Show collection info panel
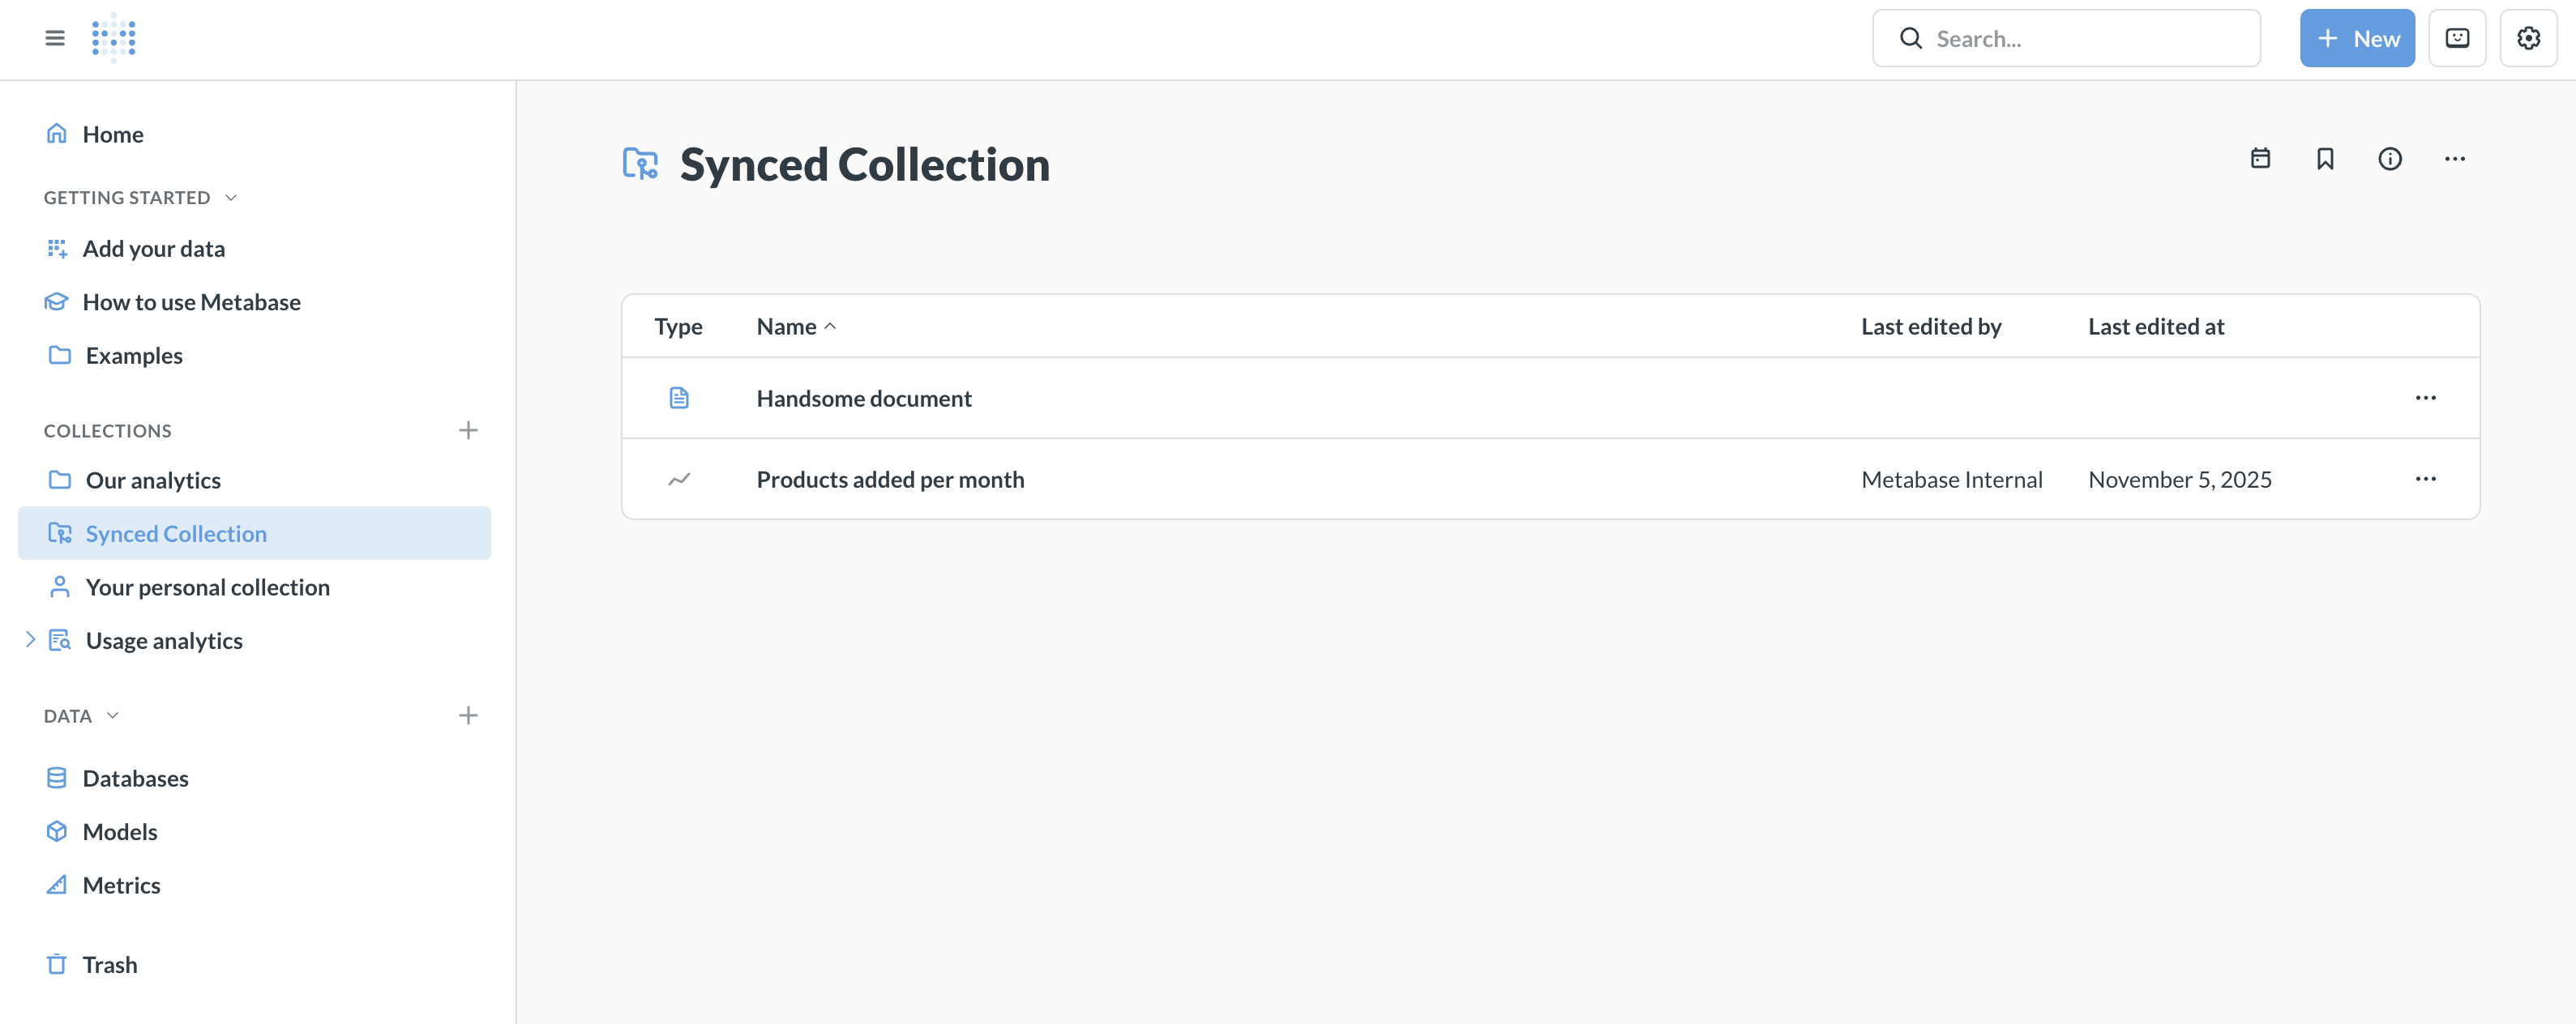The height and width of the screenshot is (1024, 2576). click(2390, 159)
